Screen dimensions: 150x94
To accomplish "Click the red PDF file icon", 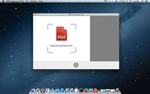I will [x=61, y=34].
